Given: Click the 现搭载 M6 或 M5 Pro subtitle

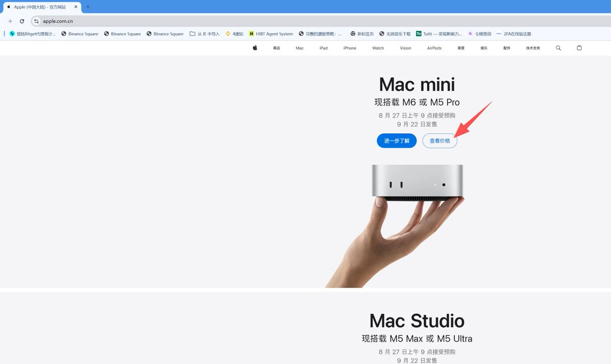Looking at the screenshot, I should [x=417, y=102].
